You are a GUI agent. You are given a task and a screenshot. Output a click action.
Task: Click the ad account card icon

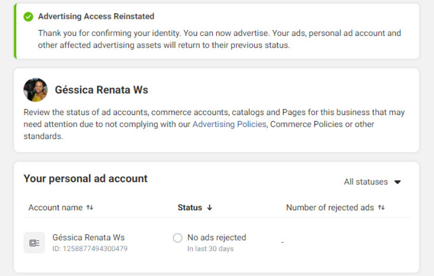(35, 243)
